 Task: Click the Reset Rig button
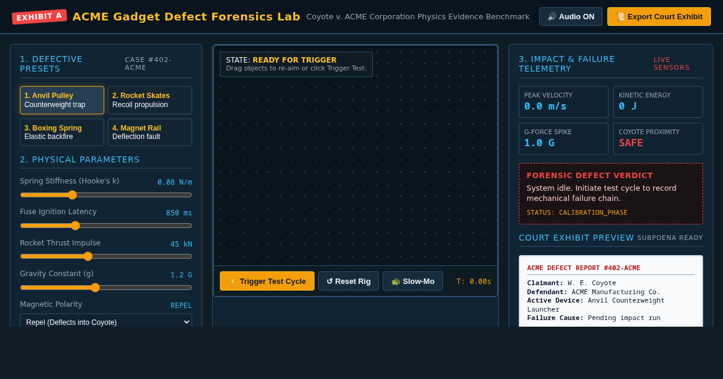click(x=348, y=281)
